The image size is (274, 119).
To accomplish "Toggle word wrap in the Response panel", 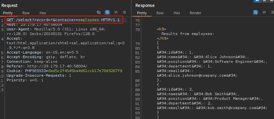I will click(x=256, y=12).
